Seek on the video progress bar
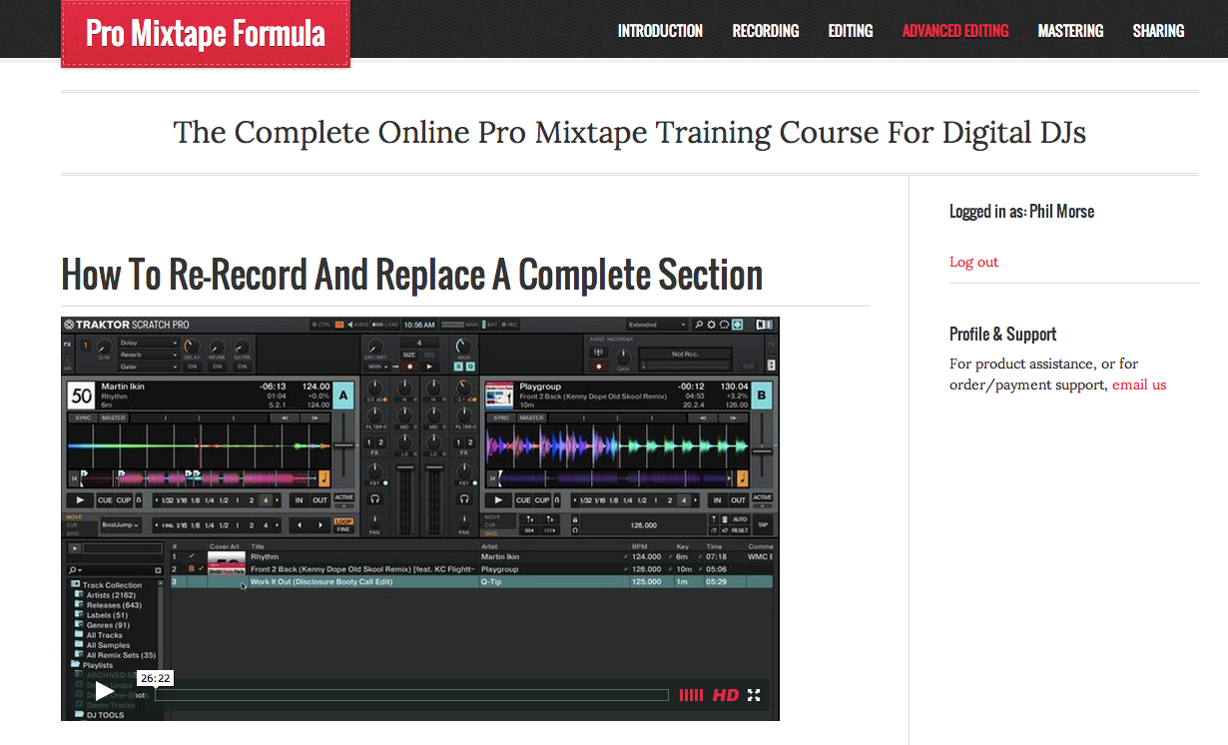Image resolution: width=1228 pixels, height=745 pixels. coord(411,695)
